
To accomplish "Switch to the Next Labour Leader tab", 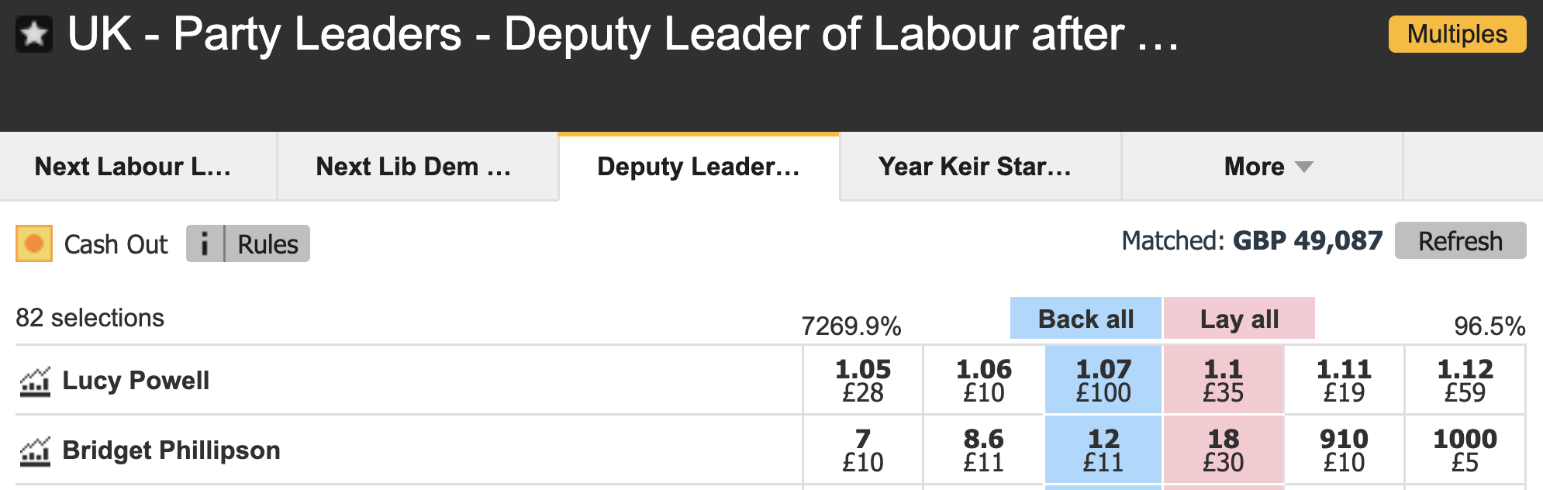I will click(133, 167).
